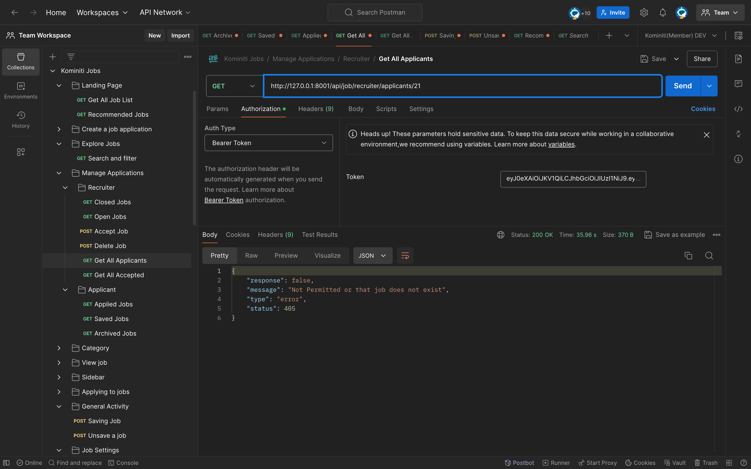Image resolution: width=751 pixels, height=469 pixels.
Task: Toggle word wrap in response viewer
Action: point(405,256)
